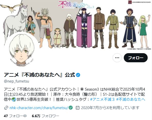152x120 pixels.
Task: Click the record dot emoji before Season3
Action: point(82,89)
